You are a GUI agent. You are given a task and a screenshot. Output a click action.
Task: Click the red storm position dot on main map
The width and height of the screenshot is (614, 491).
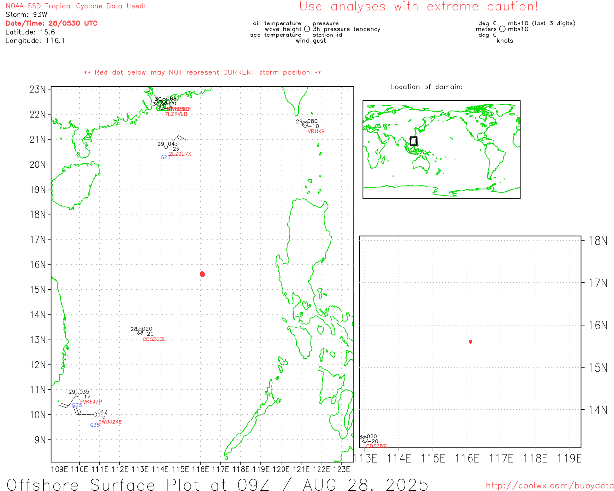(202, 274)
